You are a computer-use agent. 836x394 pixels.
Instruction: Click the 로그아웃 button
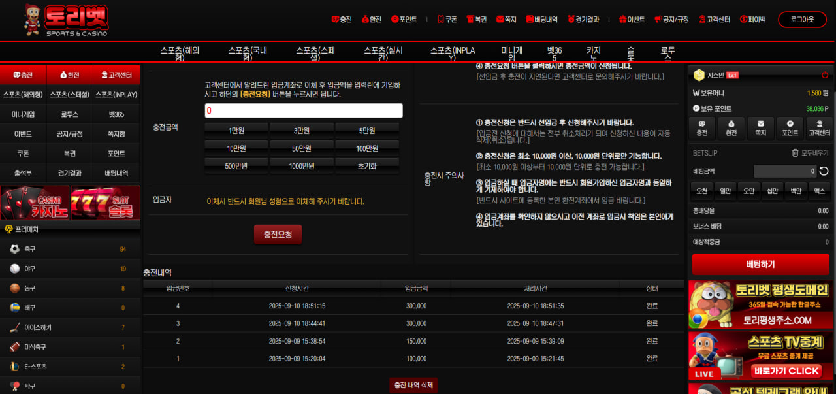point(802,20)
